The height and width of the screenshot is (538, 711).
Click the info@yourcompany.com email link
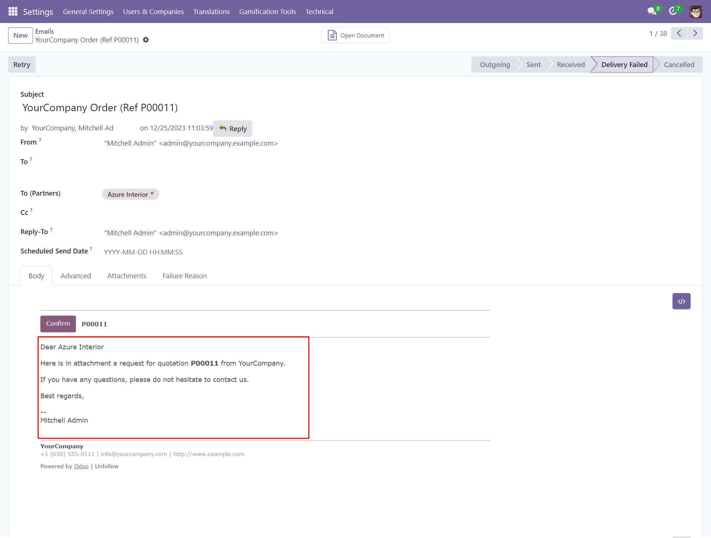pos(134,454)
